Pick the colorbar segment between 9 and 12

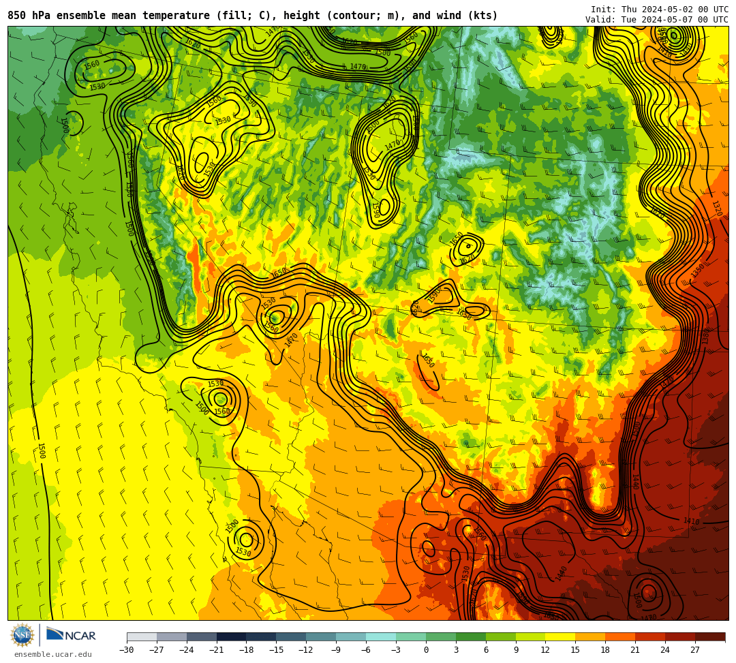point(531,636)
